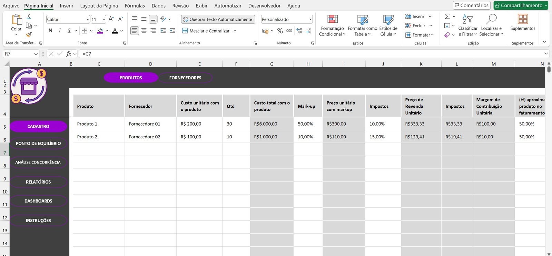The height and width of the screenshot is (256, 552).
Task: Apply the font color A swatch
Action: [115, 31]
